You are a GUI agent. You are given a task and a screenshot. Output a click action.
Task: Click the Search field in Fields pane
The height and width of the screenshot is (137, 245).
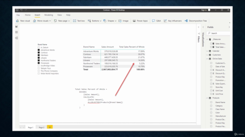[219, 33]
